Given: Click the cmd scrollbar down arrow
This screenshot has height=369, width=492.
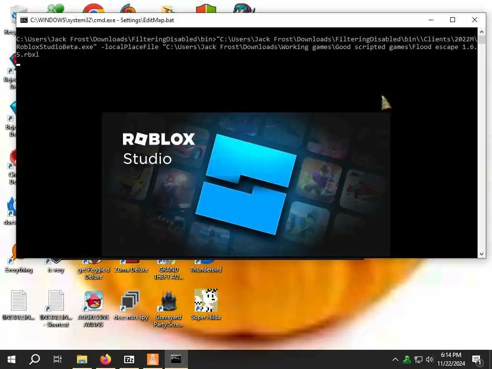Looking at the screenshot, I should tap(481, 254).
